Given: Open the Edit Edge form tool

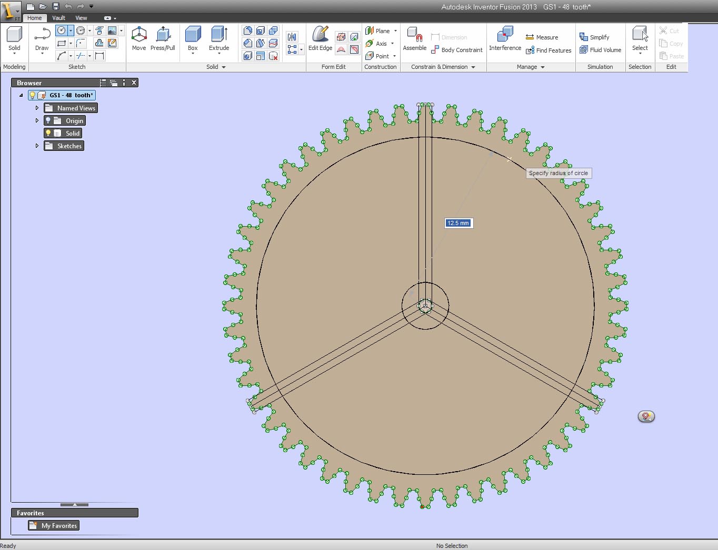Looking at the screenshot, I should 320,39.
